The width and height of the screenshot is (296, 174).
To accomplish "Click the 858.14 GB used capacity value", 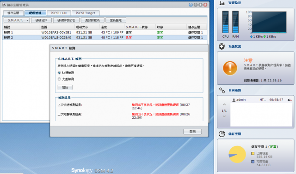I will [264, 157].
